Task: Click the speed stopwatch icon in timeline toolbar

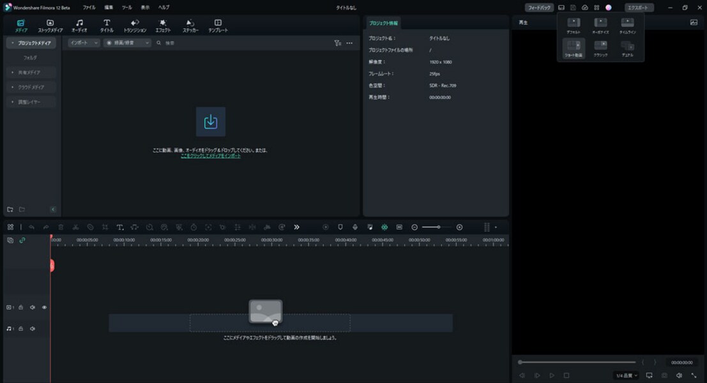Action: tap(194, 227)
